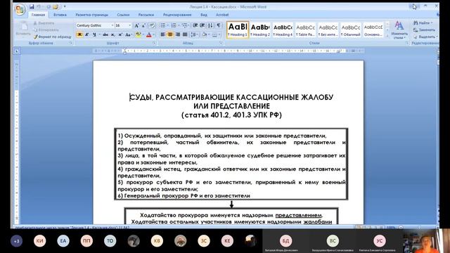Image resolution: width=450 pixels, height=253 pixels.
Task: Click Изменить стили button
Action: (399, 30)
